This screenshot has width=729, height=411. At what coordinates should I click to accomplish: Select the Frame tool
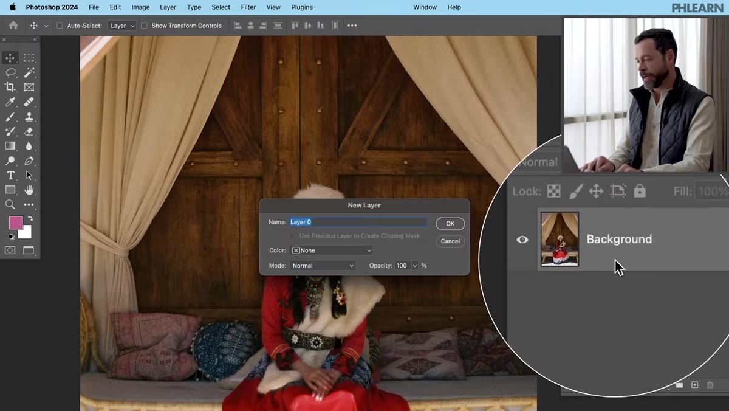29,88
